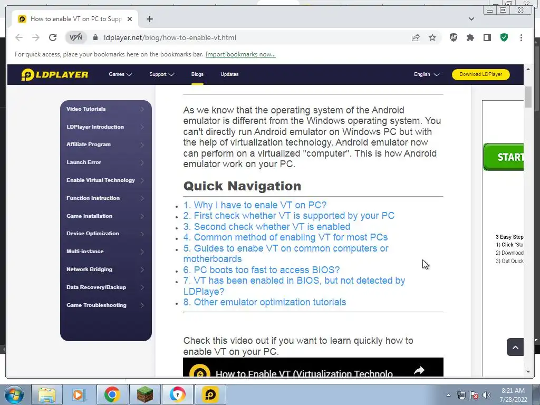The width and height of the screenshot is (540, 405).
Task: Open the Minecraft taskbar icon
Action: point(144,394)
